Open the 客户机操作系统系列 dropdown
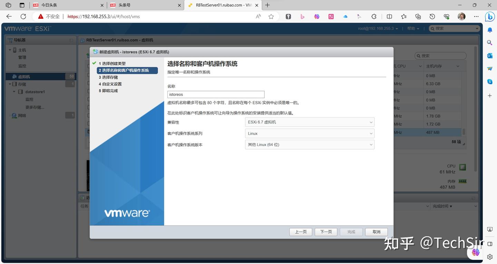The width and height of the screenshot is (497, 264). tap(310, 134)
